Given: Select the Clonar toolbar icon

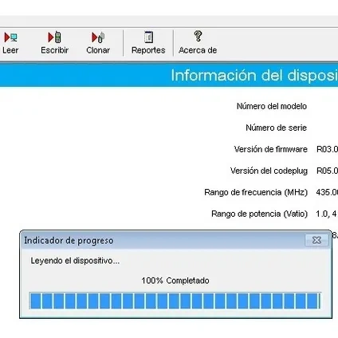Looking at the screenshot, I should tap(98, 37).
